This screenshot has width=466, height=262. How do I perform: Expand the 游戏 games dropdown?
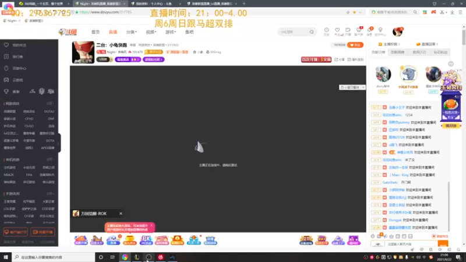(171, 32)
